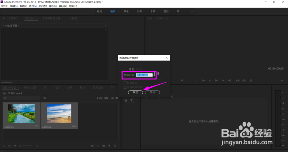Open 信息 panel tab

[57, 87]
